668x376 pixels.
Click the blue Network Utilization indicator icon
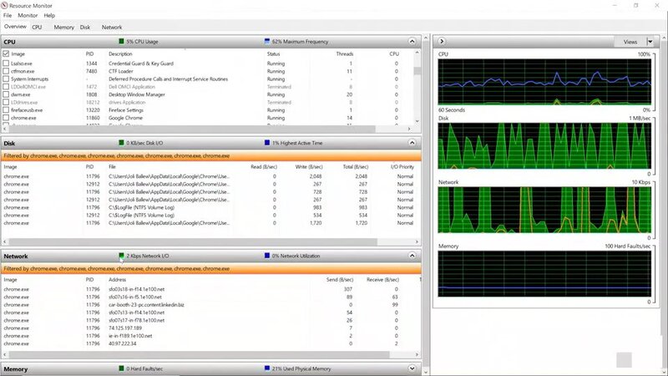(x=267, y=257)
